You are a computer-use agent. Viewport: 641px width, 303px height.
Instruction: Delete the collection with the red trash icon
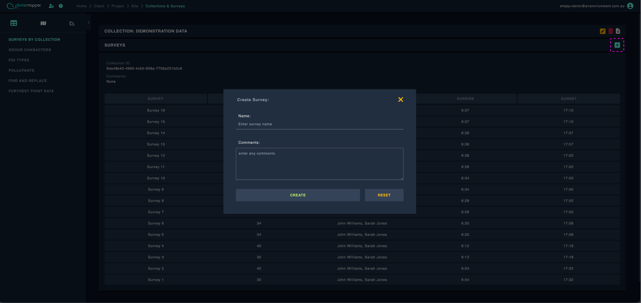[611, 31]
